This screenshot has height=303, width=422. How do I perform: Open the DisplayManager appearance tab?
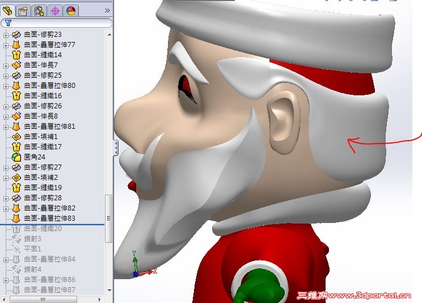coord(71,11)
